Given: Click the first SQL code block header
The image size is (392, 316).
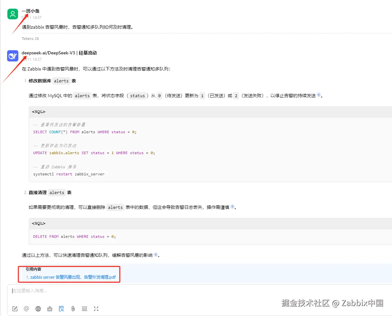Looking at the screenshot, I should click(210, 112).
